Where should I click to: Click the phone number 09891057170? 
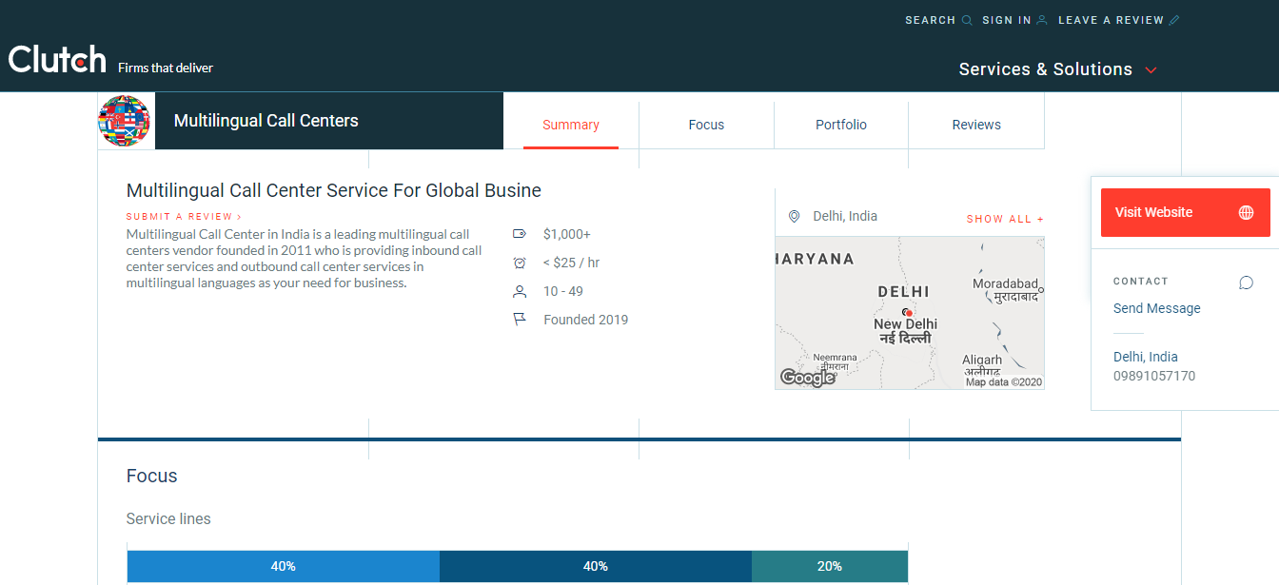pyautogui.click(x=1154, y=376)
